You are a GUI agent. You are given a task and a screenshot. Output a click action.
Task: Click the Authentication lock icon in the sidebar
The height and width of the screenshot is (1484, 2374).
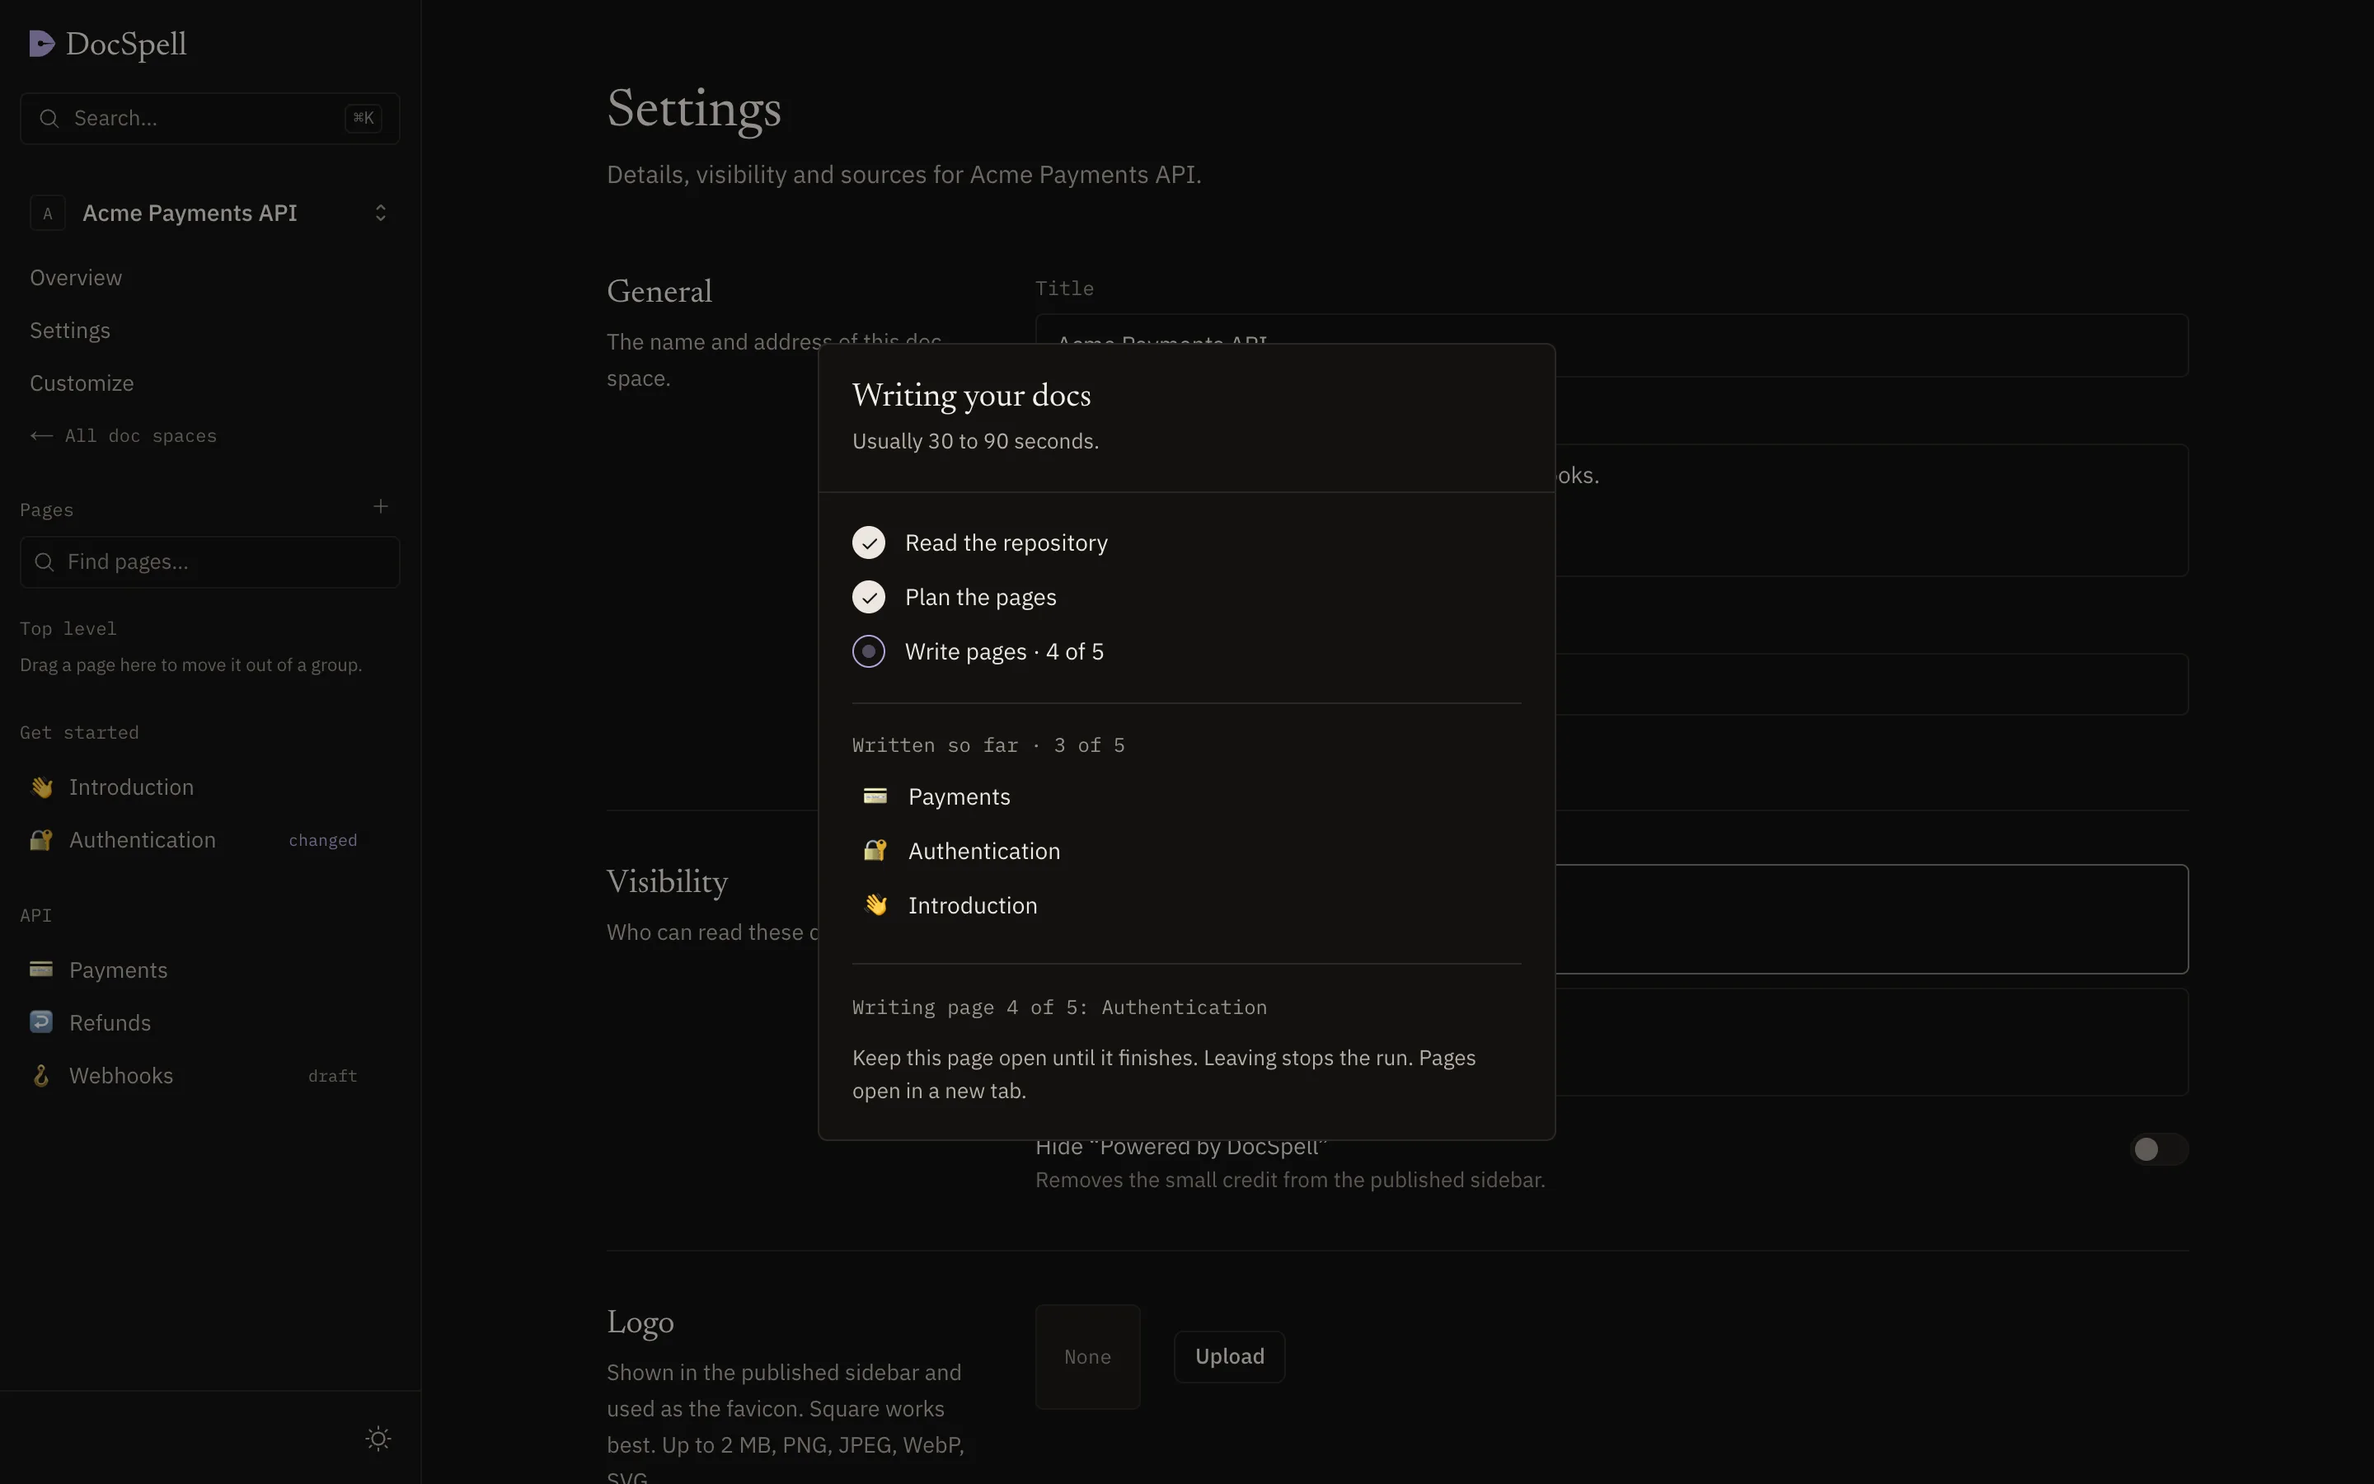pyautogui.click(x=41, y=840)
